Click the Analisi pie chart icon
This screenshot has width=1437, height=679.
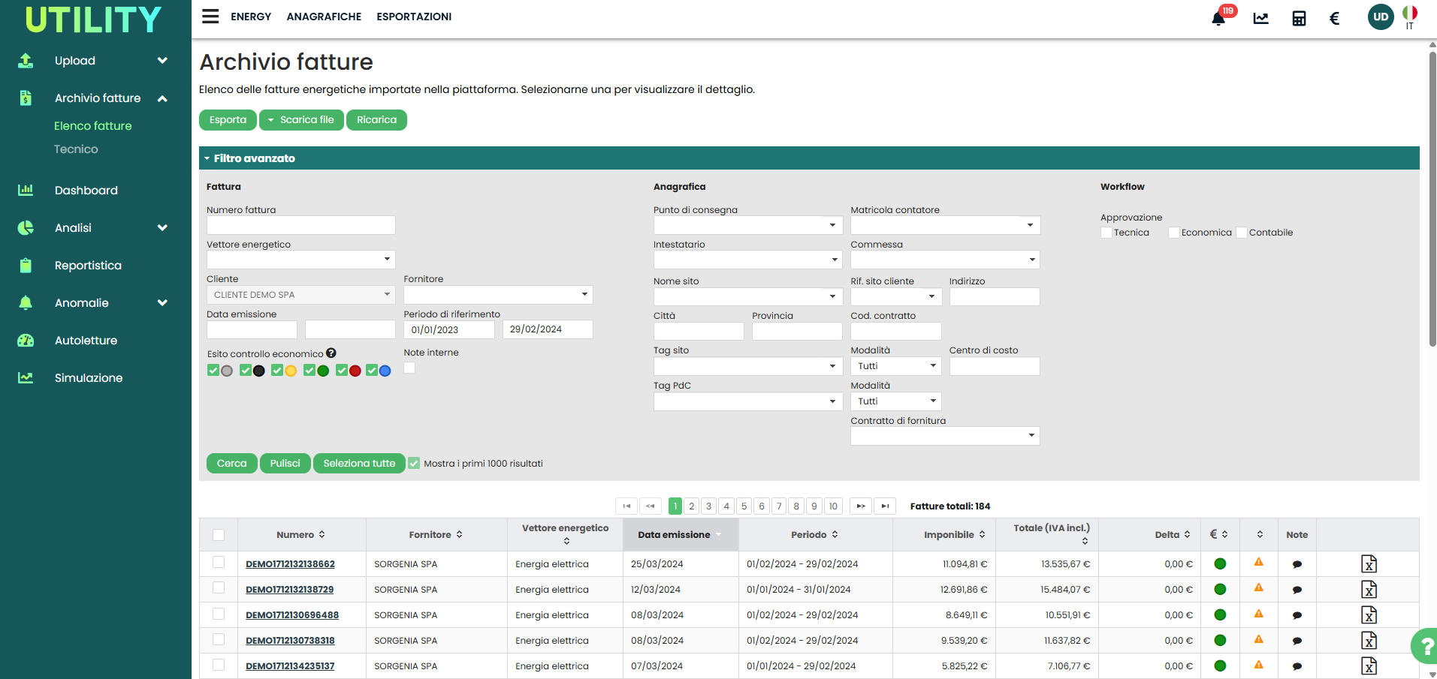(x=26, y=227)
